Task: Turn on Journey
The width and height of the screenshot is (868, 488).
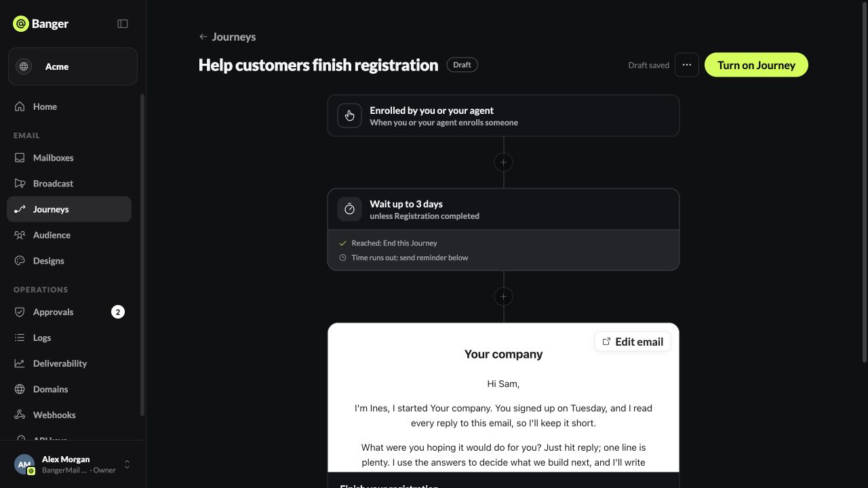Action: click(756, 65)
